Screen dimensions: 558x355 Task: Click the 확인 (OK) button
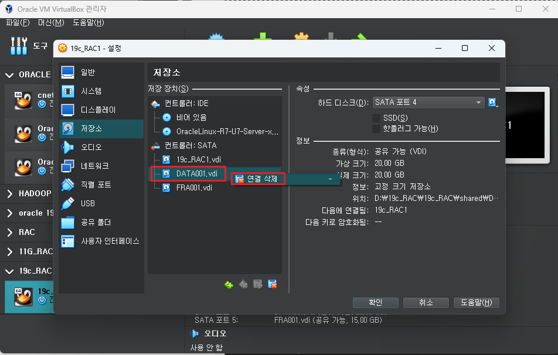[x=376, y=303]
